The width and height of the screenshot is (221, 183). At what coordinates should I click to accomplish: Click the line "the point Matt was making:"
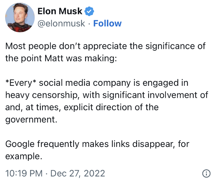click(61, 58)
